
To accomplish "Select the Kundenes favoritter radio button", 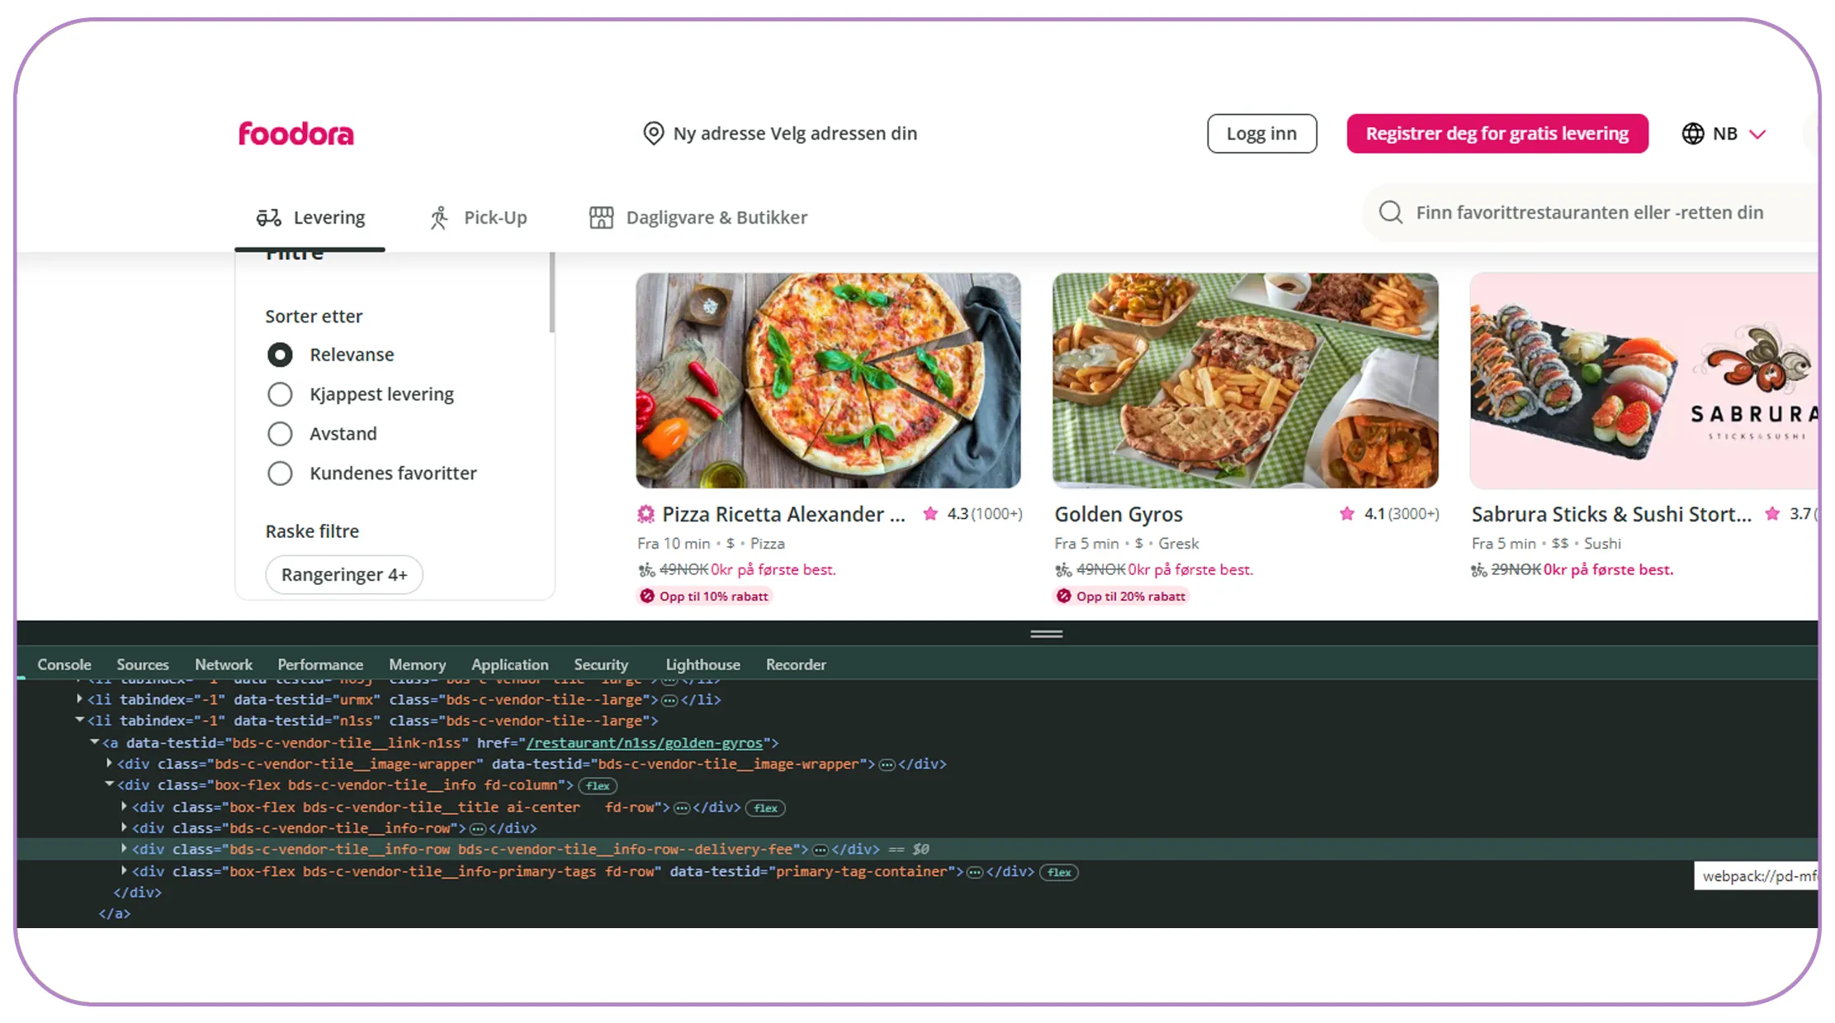I will point(280,474).
